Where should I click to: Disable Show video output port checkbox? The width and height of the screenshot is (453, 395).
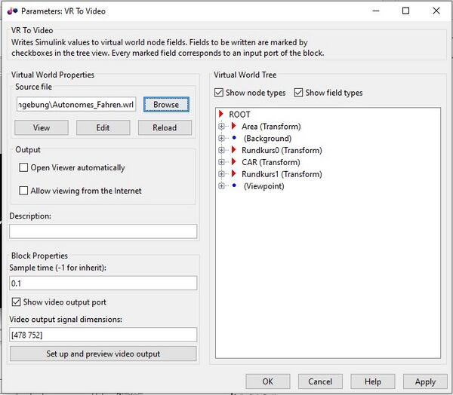tap(17, 302)
